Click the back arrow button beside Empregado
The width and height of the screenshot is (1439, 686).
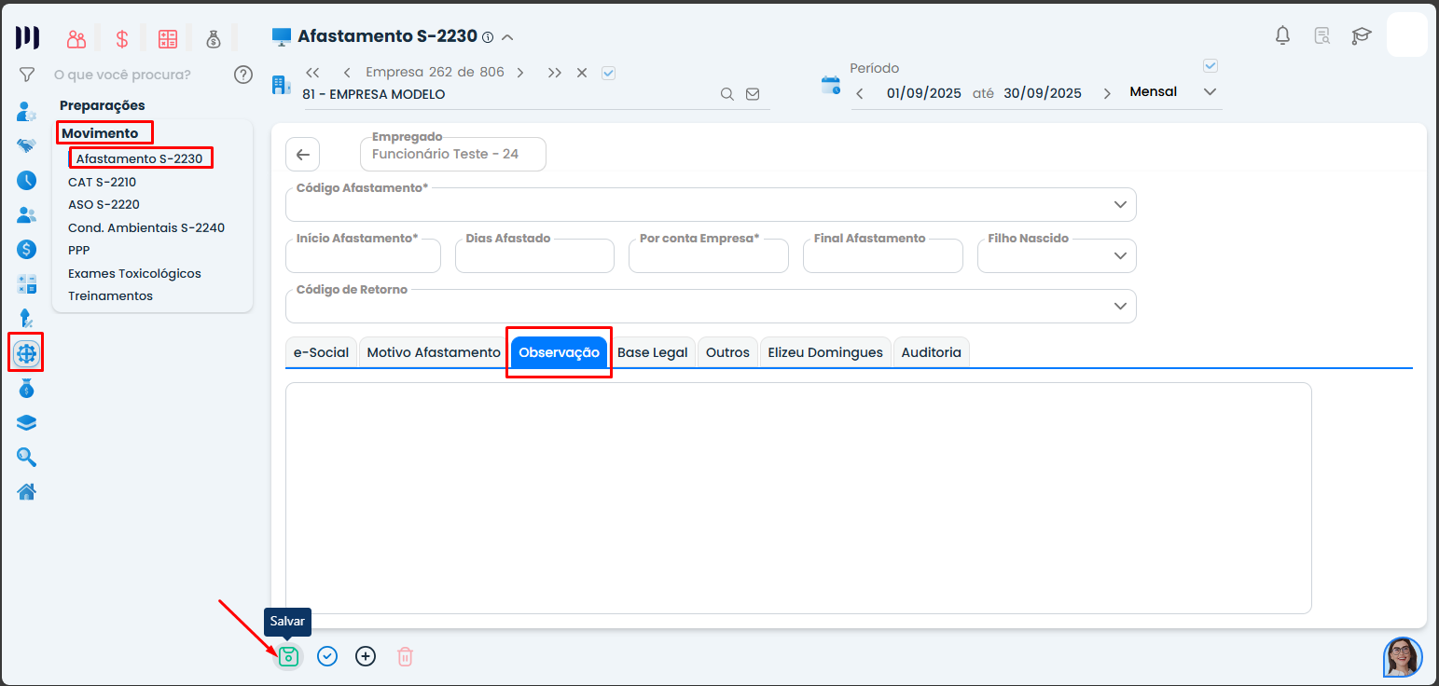tap(302, 155)
